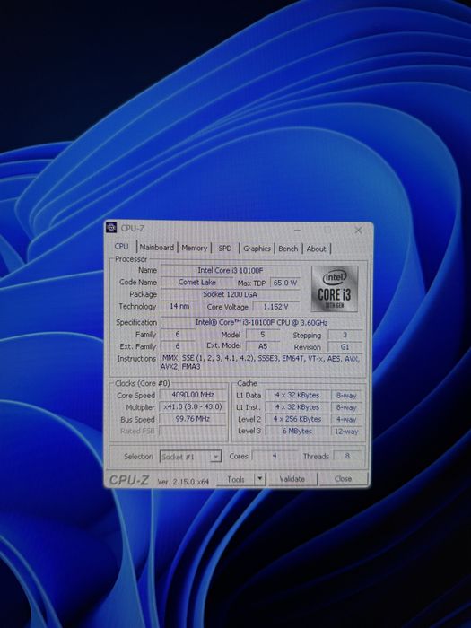
Task: Click the Revision value G1
Action: pyautogui.click(x=345, y=347)
